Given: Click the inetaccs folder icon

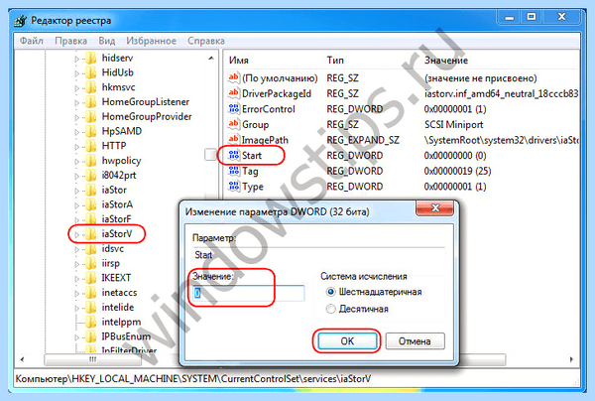Looking at the screenshot, I should tap(90, 293).
